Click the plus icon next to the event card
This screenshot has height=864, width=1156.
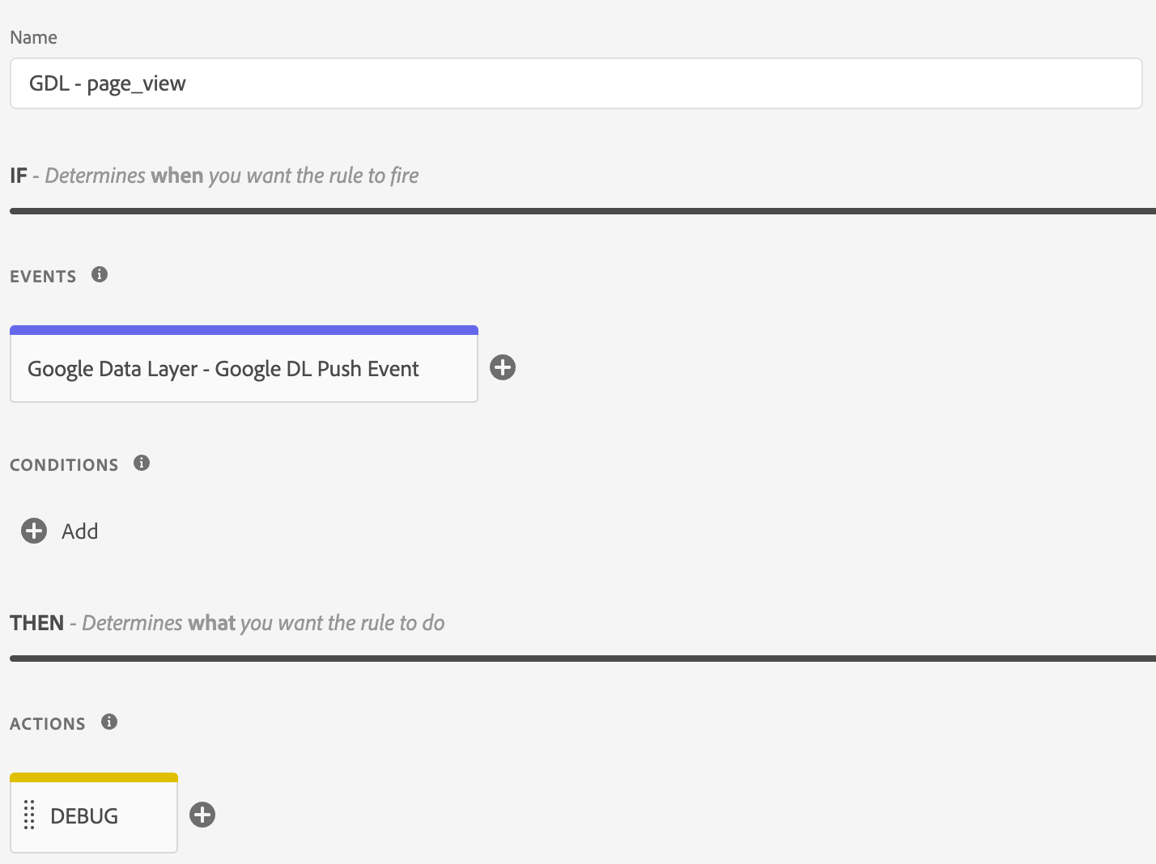pyautogui.click(x=502, y=367)
